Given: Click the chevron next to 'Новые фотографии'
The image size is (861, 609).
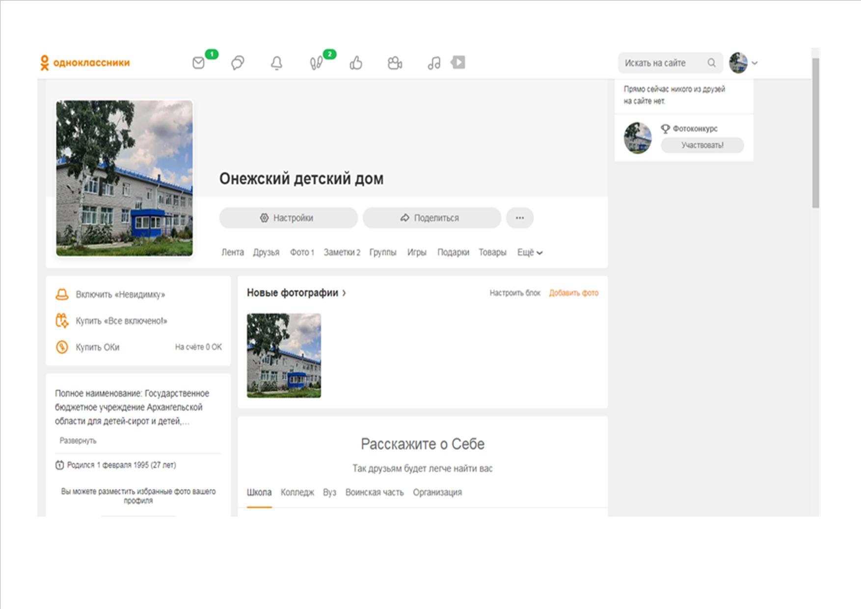Looking at the screenshot, I should [x=344, y=293].
